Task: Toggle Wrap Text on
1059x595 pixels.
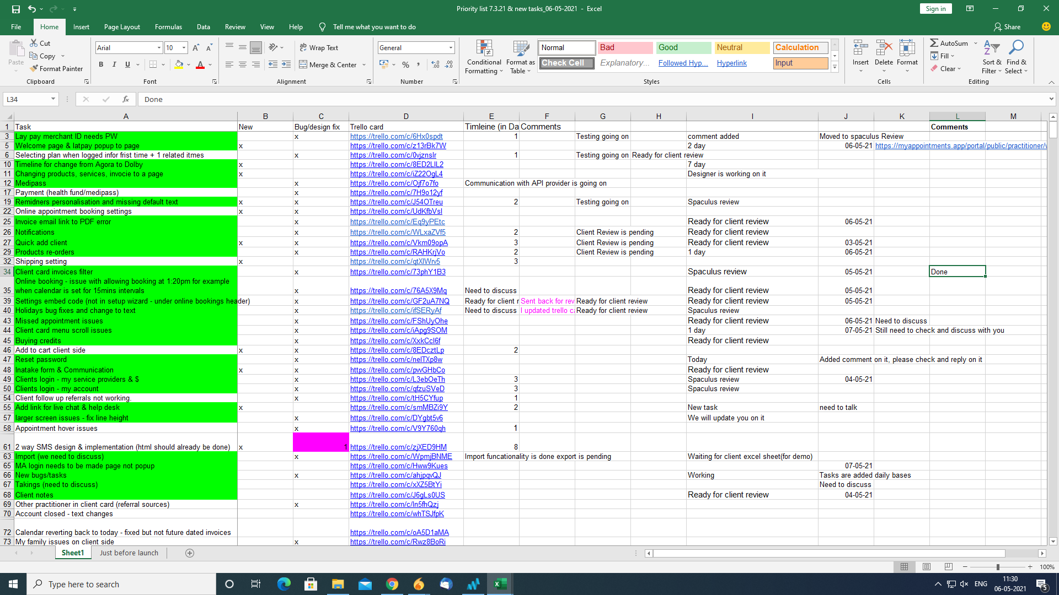Action: pos(318,48)
